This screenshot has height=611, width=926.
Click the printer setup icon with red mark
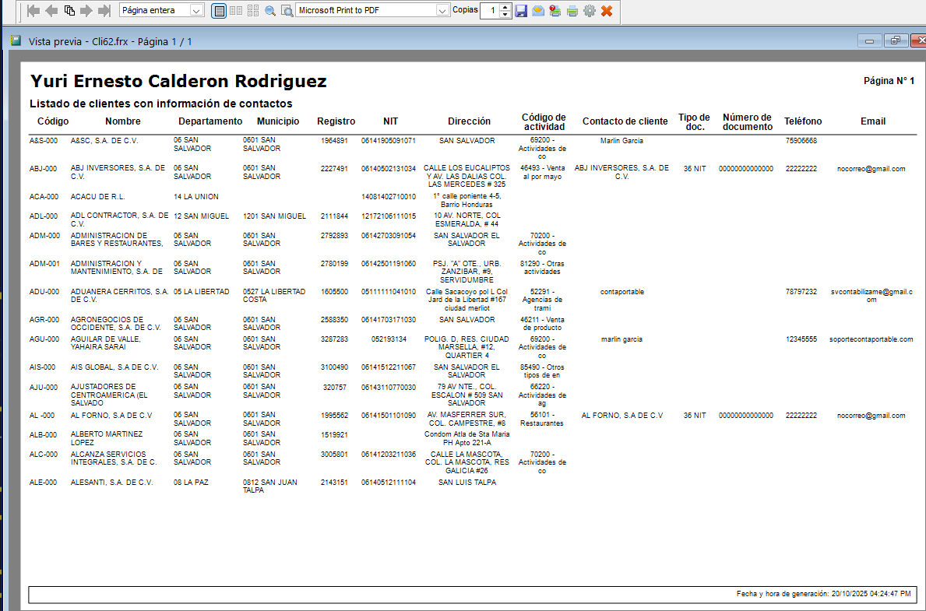(x=555, y=11)
